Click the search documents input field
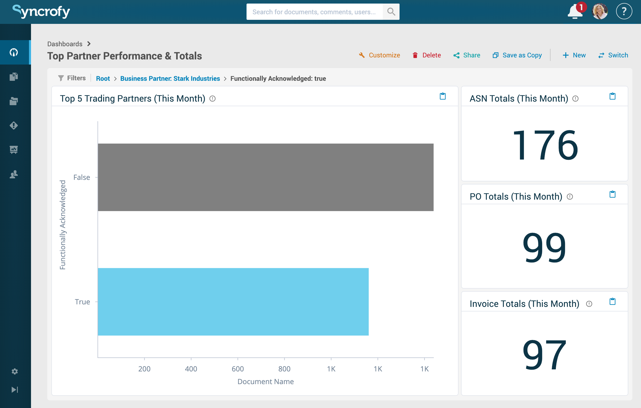This screenshot has width=641, height=408. (314, 12)
